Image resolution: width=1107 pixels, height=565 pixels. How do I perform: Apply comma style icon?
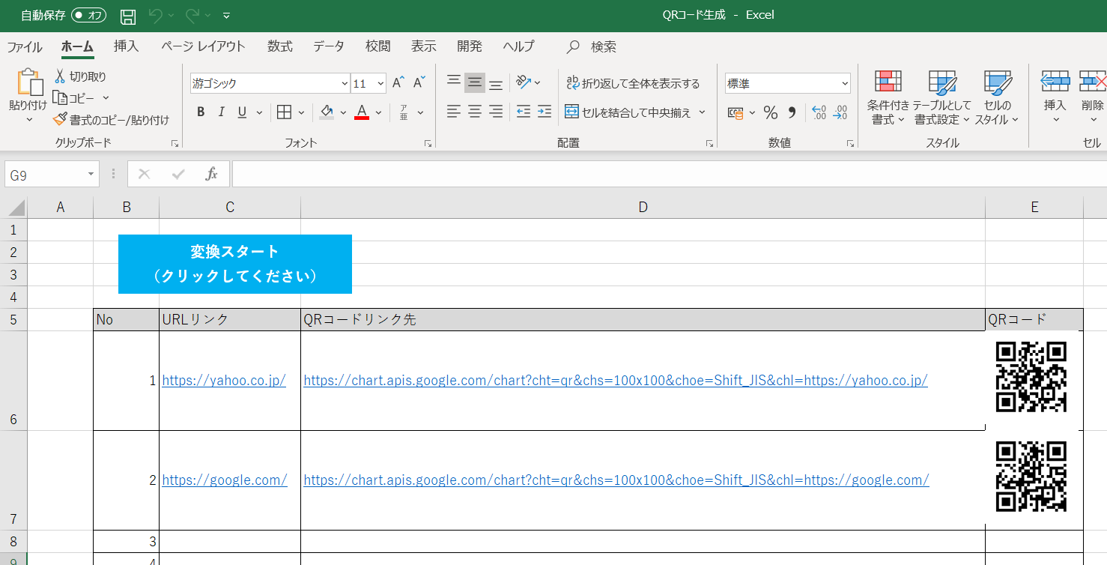point(792,113)
